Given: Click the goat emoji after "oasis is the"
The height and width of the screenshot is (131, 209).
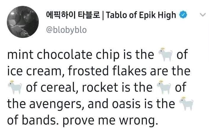Looking at the screenshot, I should 186,104.
